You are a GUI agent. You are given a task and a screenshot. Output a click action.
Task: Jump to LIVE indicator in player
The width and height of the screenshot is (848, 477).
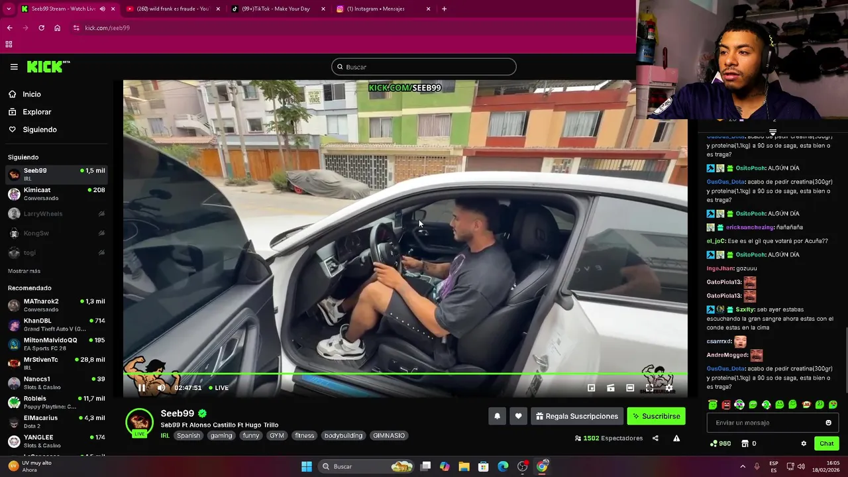(219, 388)
